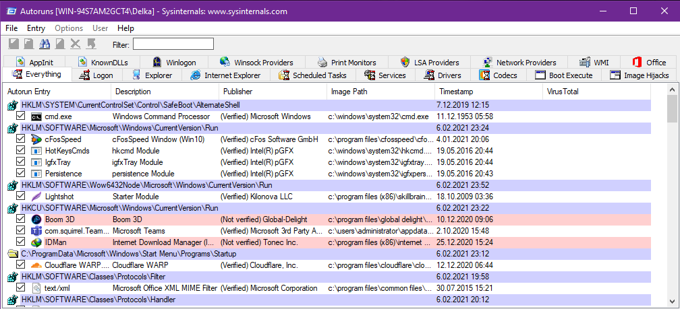
Task: Toggle the Lightshot entry checkbox
Action: pyautogui.click(x=20, y=197)
